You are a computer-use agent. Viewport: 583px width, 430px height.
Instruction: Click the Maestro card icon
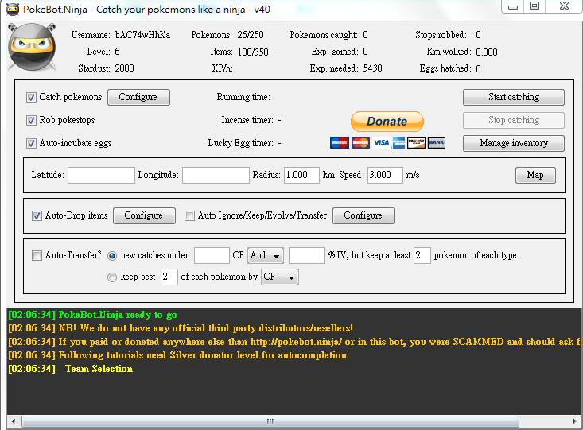pyautogui.click(x=340, y=143)
